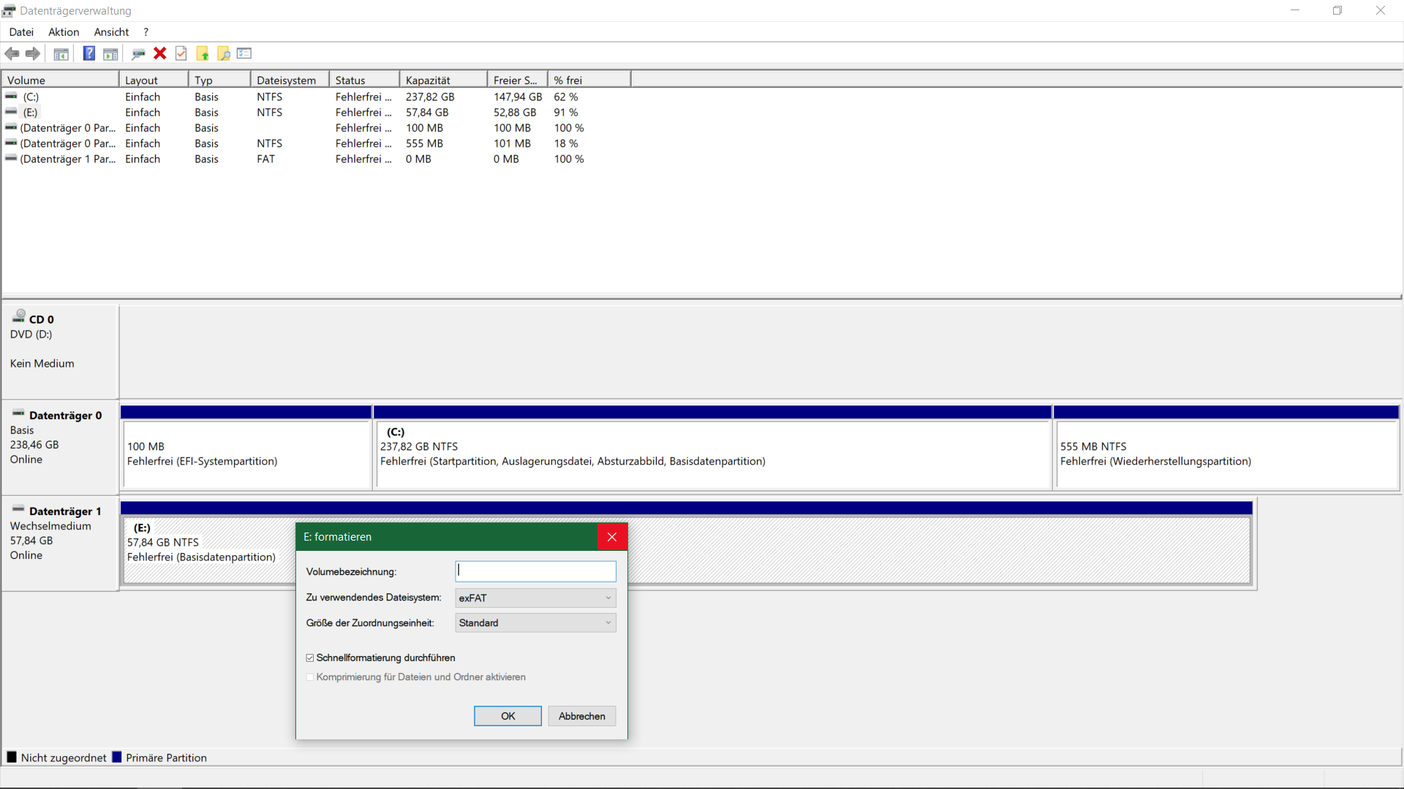
Task: Click the folder with magnifier icon
Action: (224, 53)
